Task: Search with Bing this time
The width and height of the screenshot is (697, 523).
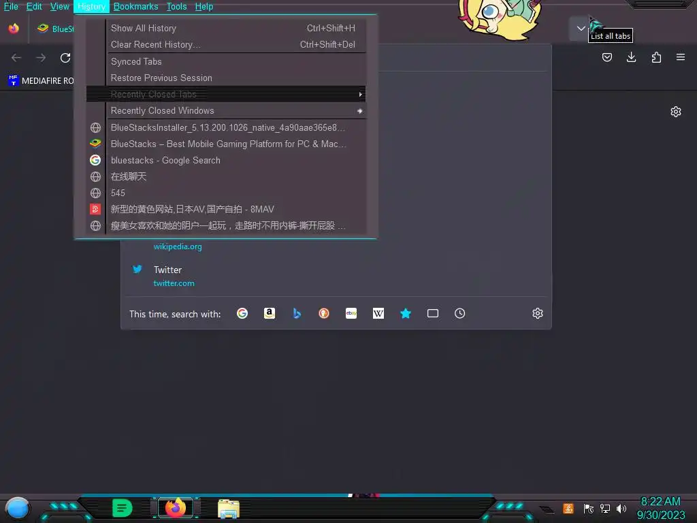Action: (x=297, y=313)
